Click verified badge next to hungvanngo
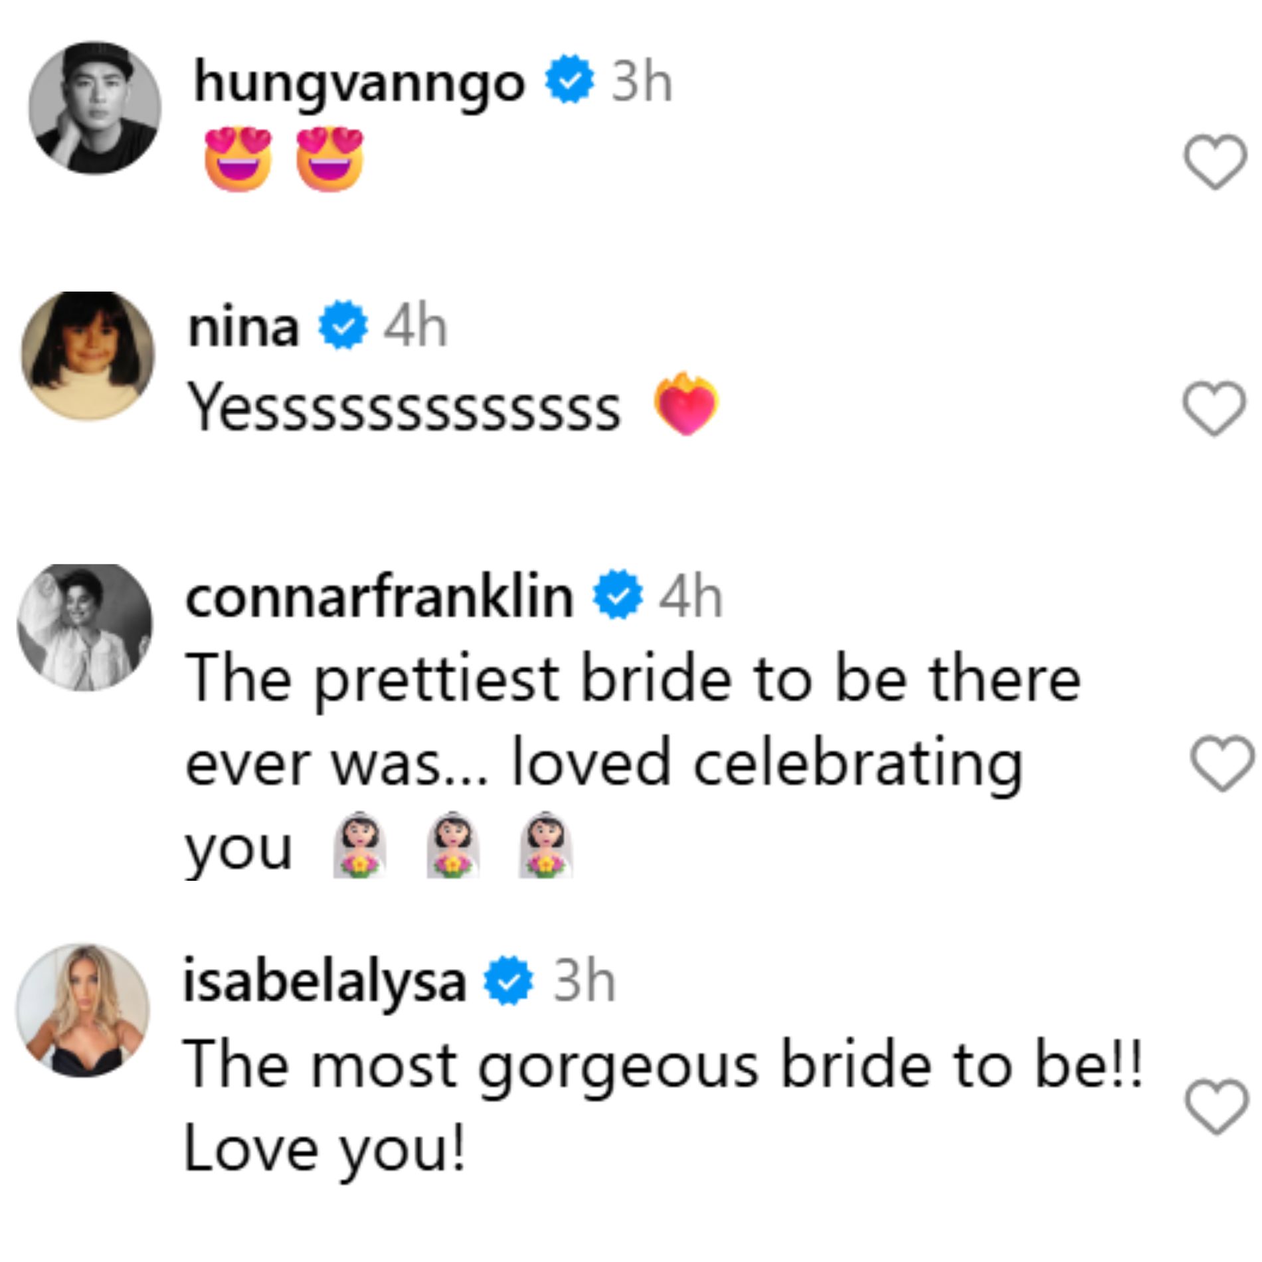The height and width of the screenshot is (1262, 1262). point(569,79)
